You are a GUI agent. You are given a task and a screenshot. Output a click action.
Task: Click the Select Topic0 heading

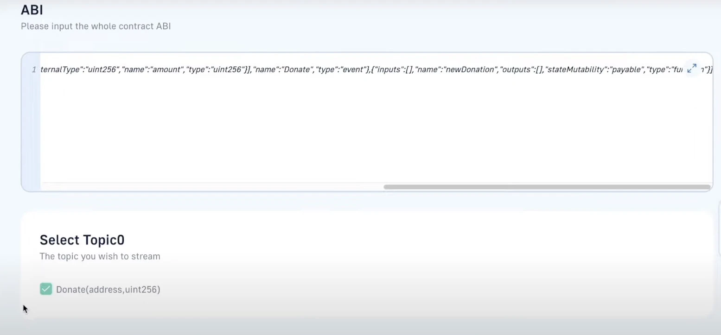82,240
